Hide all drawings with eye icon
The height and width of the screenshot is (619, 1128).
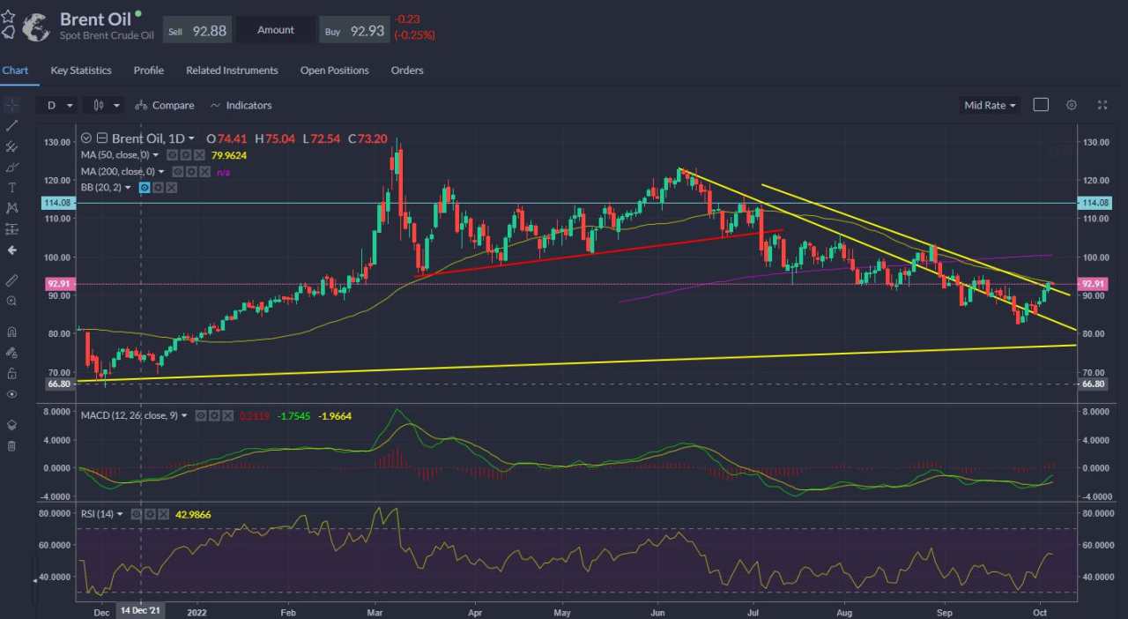coord(11,394)
